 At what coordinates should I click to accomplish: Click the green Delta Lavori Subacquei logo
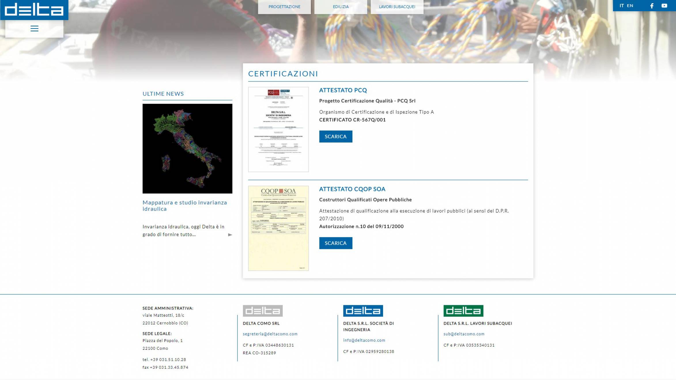click(x=463, y=311)
